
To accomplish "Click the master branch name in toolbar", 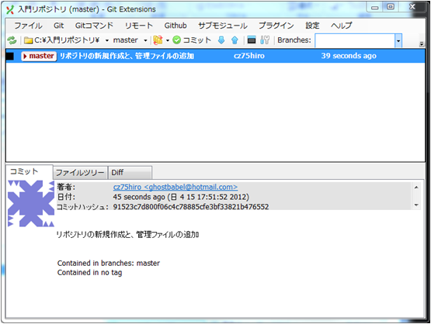I will click(x=125, y=40).
